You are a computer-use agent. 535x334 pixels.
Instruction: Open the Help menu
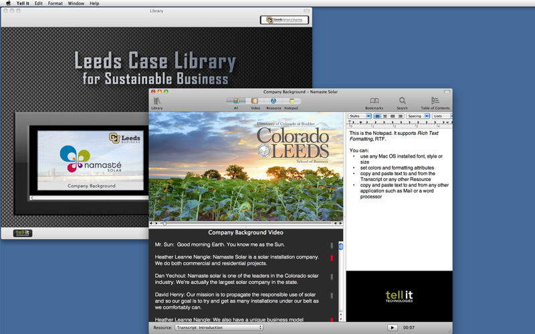tap(94, 3)
